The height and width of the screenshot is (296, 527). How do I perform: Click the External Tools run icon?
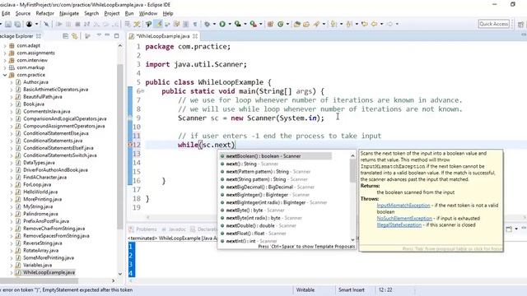(253, 24)
